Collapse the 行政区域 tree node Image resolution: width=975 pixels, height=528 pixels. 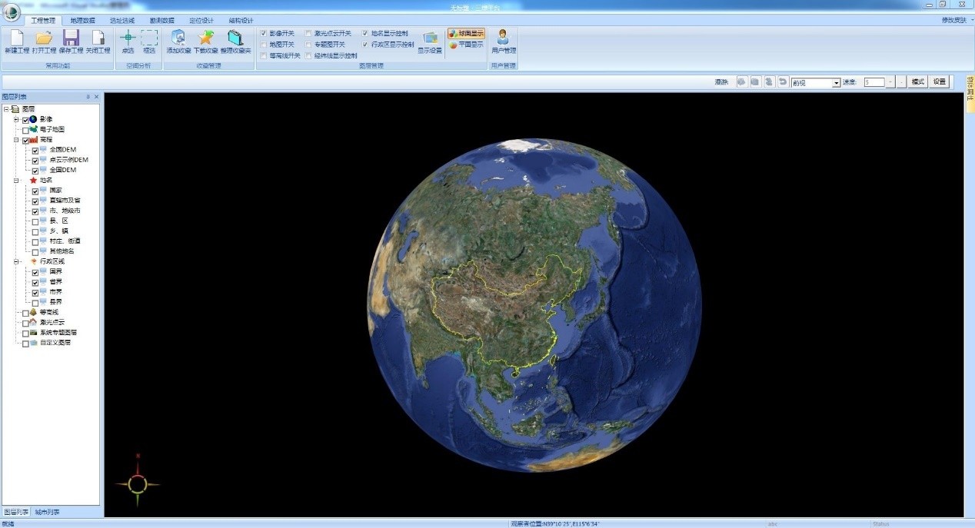click(x=16, y=261)
